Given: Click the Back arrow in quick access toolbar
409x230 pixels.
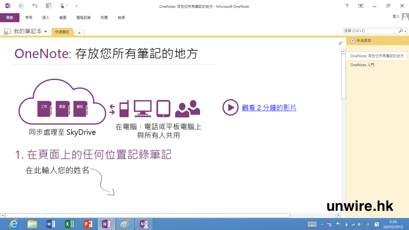Looking at the screenshot, I should pos(21,6).
